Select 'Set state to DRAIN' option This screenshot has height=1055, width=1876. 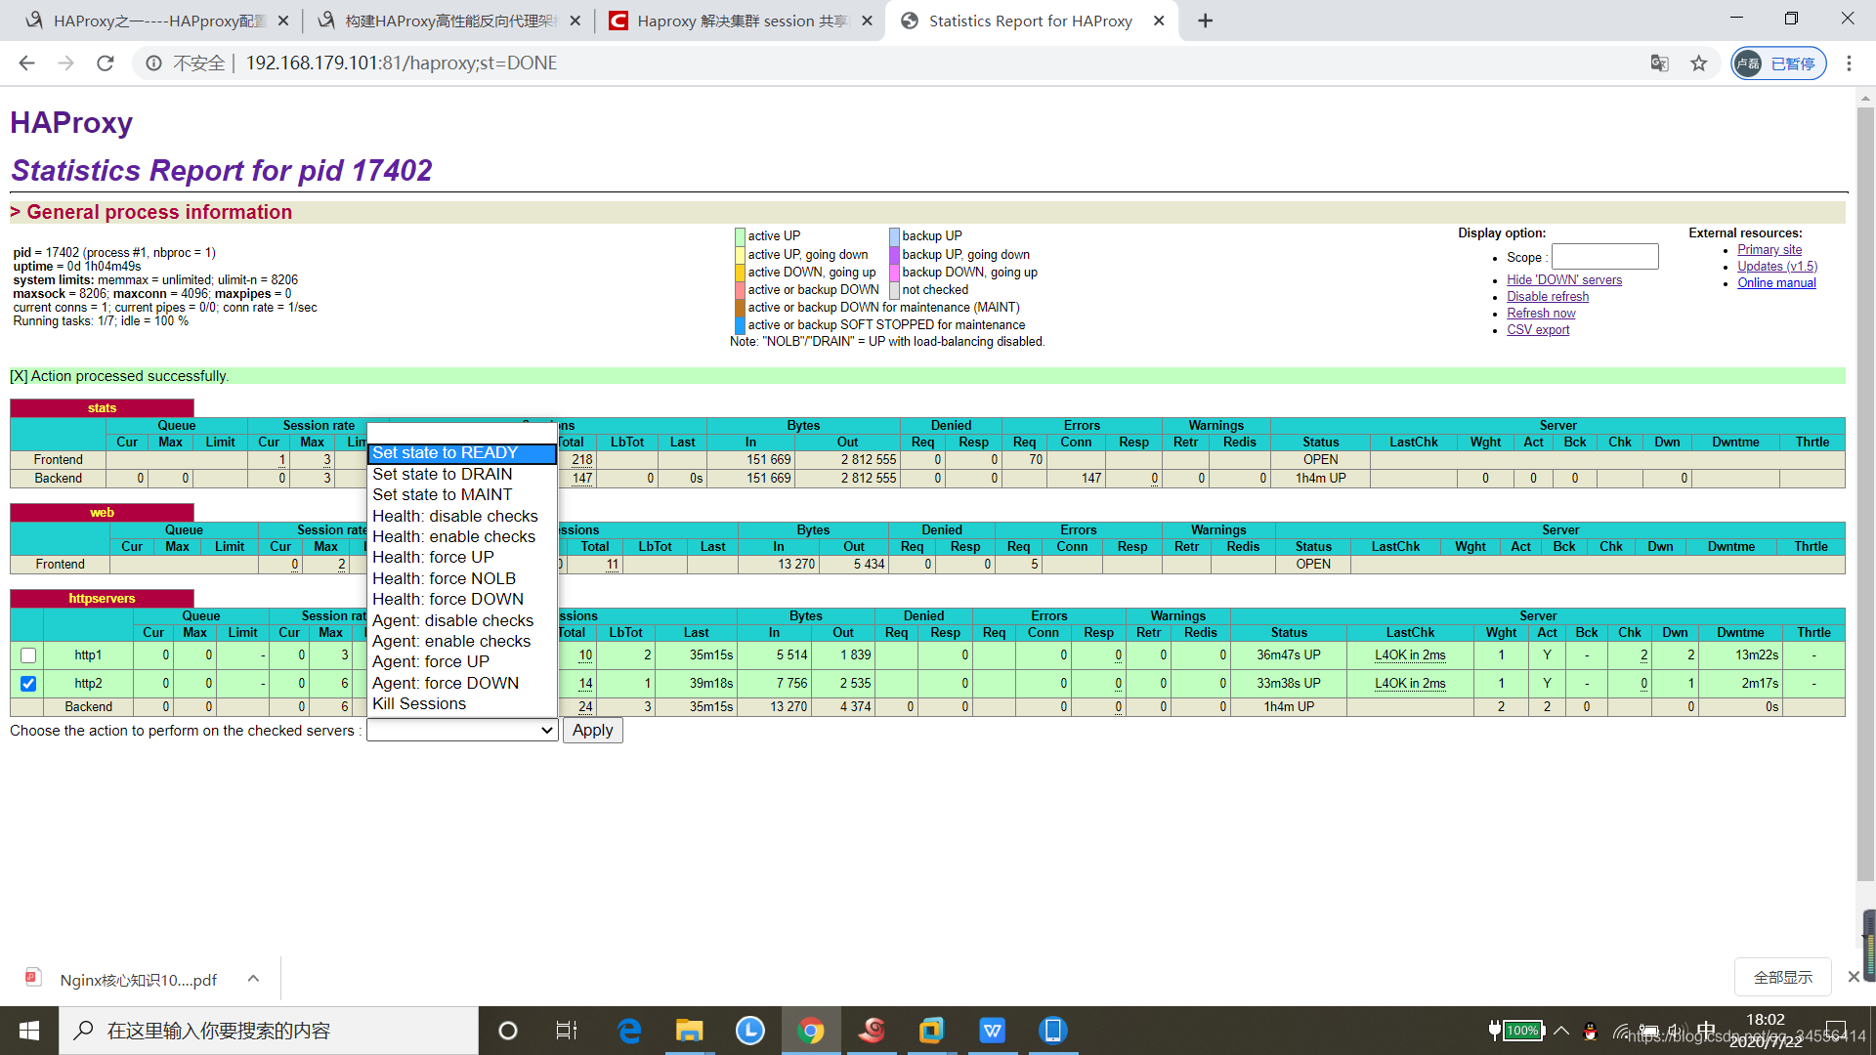click(x=442, y=474)
